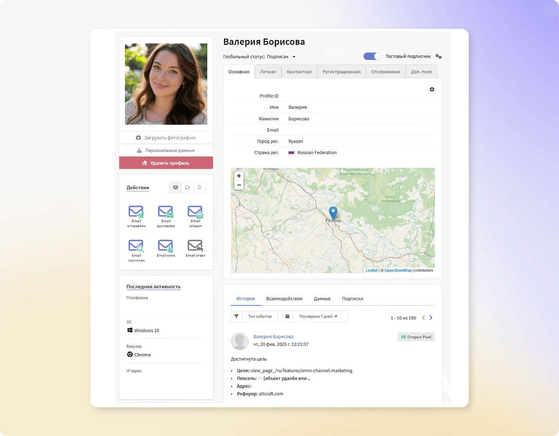Click the Удалить профиль button
This screenshot has width=559, height=436.
pyautogui.click(x=166, y=163)
